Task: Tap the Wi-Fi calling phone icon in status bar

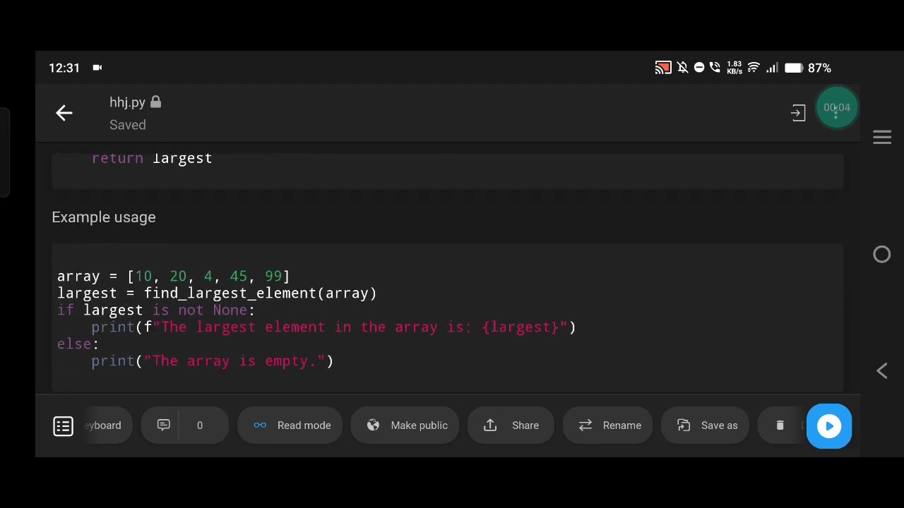Action: pyautogui.click(x=715, y=68)
